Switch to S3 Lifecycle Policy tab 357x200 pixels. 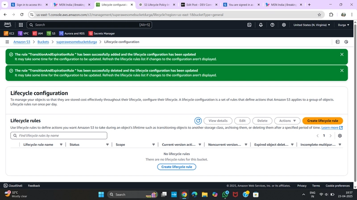[x=157, y=4]
